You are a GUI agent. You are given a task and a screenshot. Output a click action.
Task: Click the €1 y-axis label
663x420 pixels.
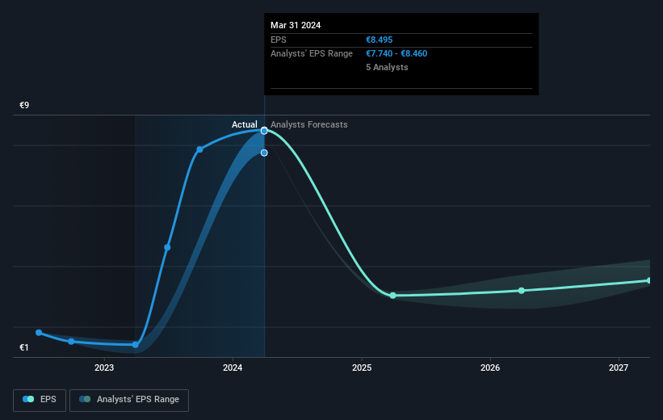[24, 347]
